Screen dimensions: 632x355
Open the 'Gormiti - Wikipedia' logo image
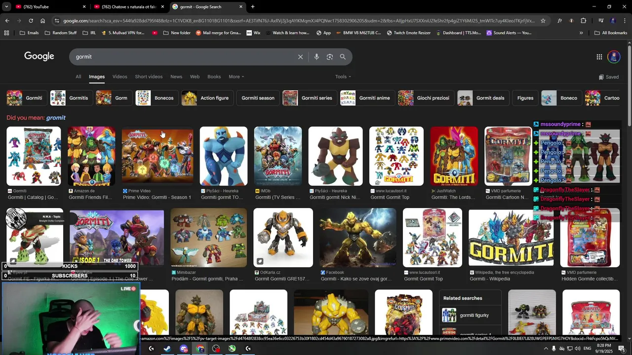click(511, 238)
